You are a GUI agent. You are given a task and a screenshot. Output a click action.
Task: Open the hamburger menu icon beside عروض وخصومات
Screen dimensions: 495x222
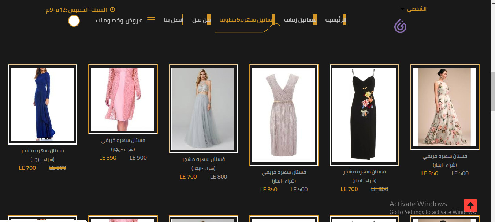pos(151,20)
